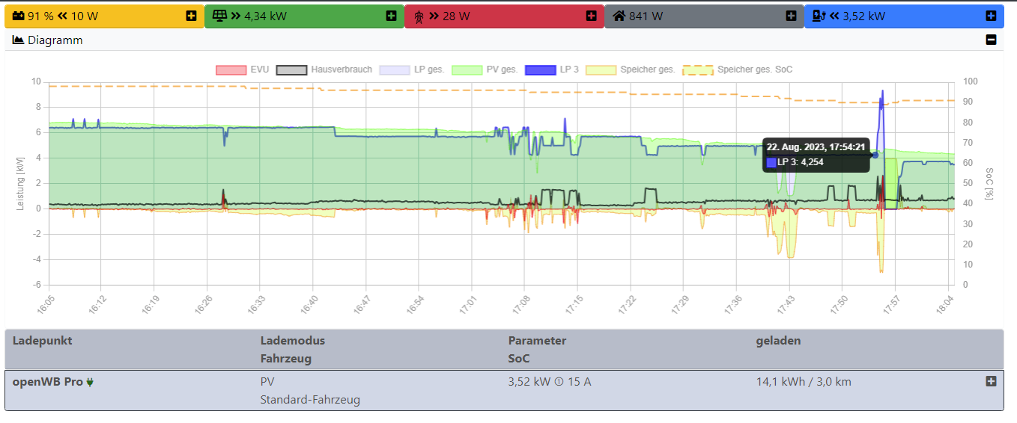The height and width of the screenshot is (423, 1017).
Task: Click the Parameter column header
Action: click(x=537, y=340)
